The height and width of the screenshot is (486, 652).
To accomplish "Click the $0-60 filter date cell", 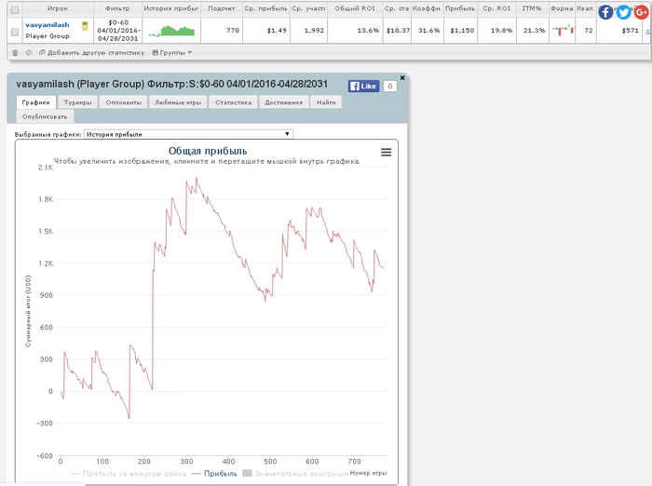I will click(118, 31).
